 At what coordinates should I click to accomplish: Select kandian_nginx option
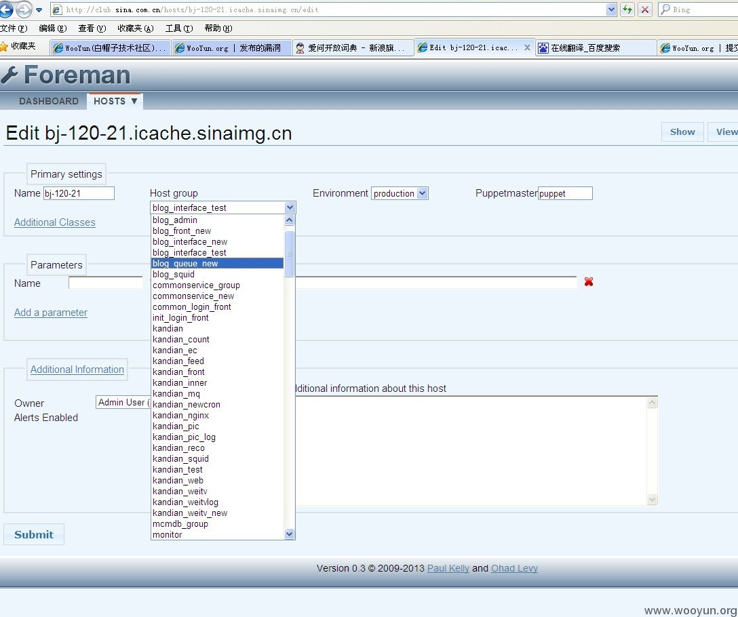(218, 415)
